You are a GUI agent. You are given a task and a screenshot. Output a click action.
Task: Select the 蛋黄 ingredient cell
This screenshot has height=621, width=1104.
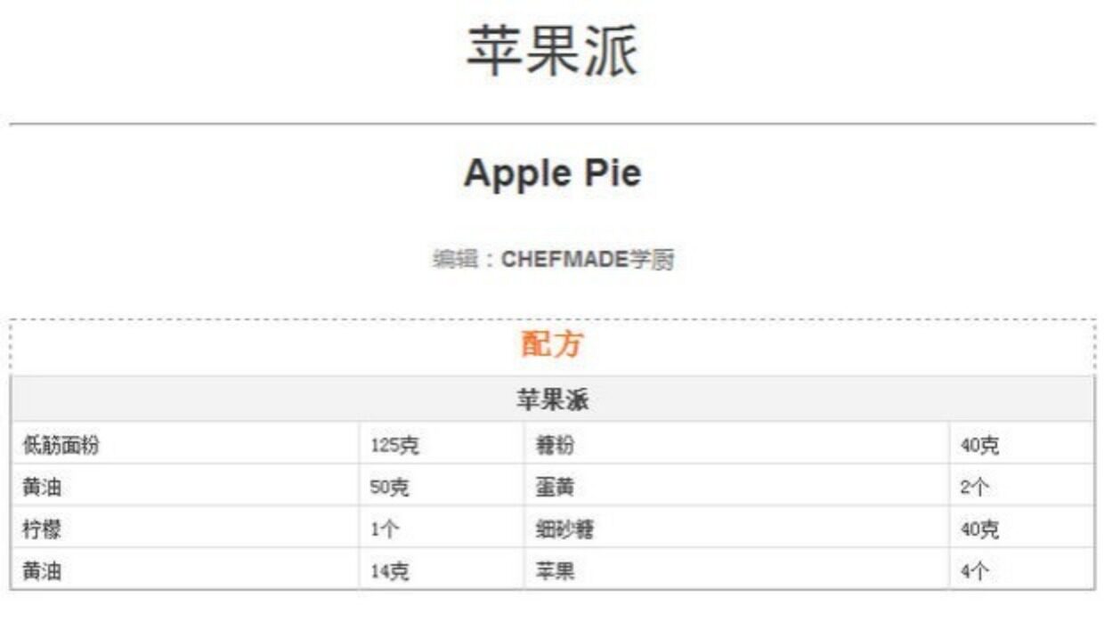point(555,488)
